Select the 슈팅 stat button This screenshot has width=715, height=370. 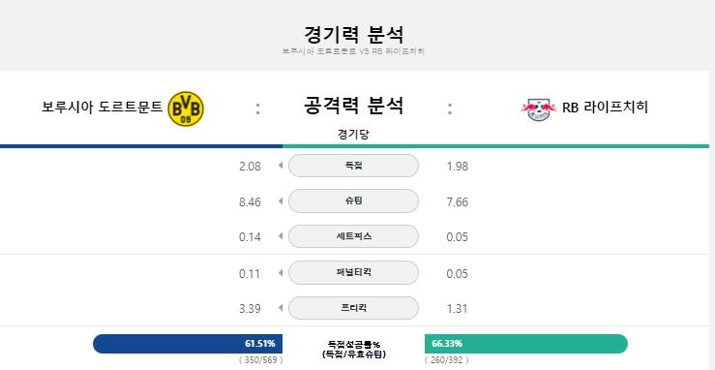353,201
